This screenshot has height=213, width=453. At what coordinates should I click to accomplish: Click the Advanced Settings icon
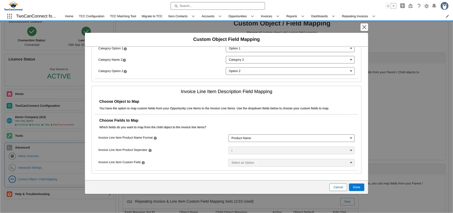[x=12, y=168]
